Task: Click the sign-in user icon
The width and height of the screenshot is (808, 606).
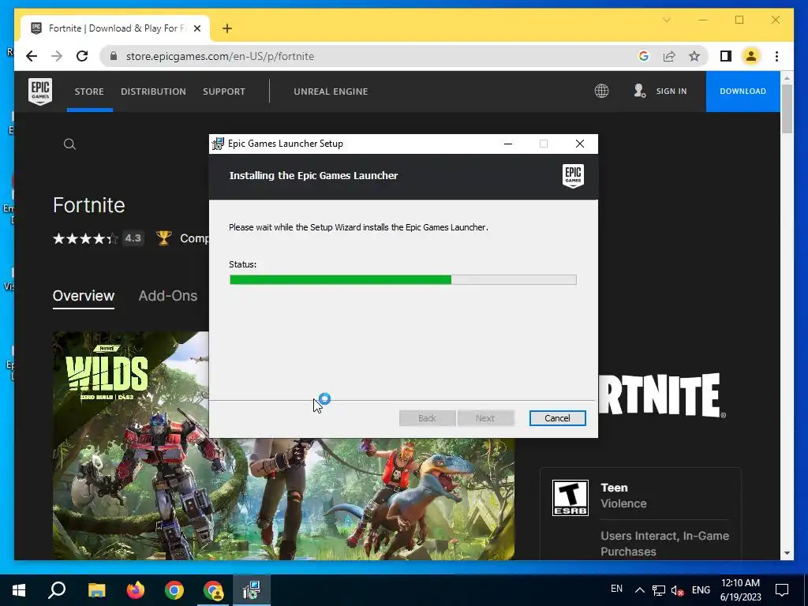Action: tap(639, 92)
